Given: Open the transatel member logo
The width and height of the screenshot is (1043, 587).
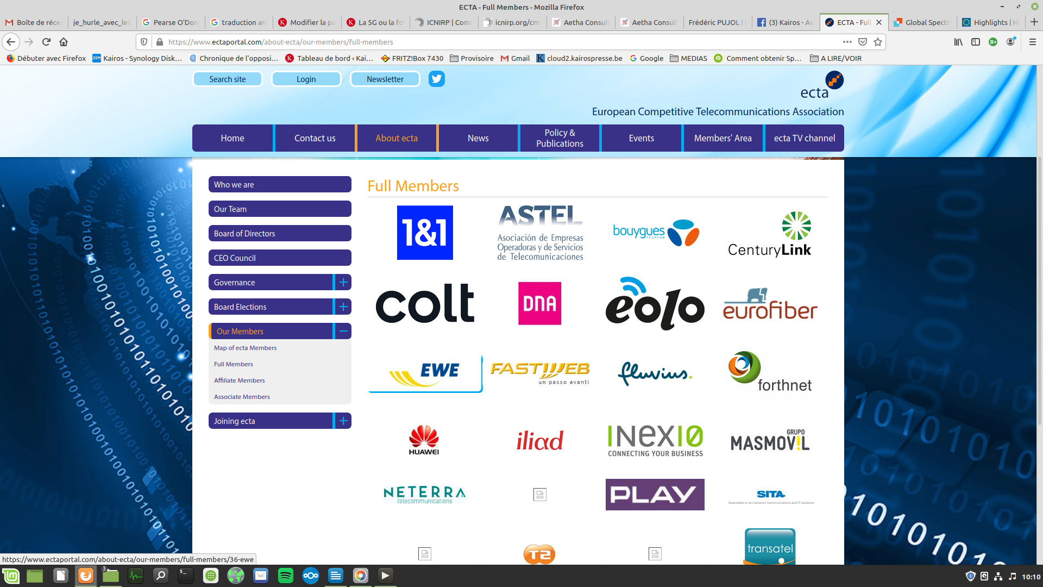Looking at the screenshot, I should pyautogui.click(x=770, y=547).
